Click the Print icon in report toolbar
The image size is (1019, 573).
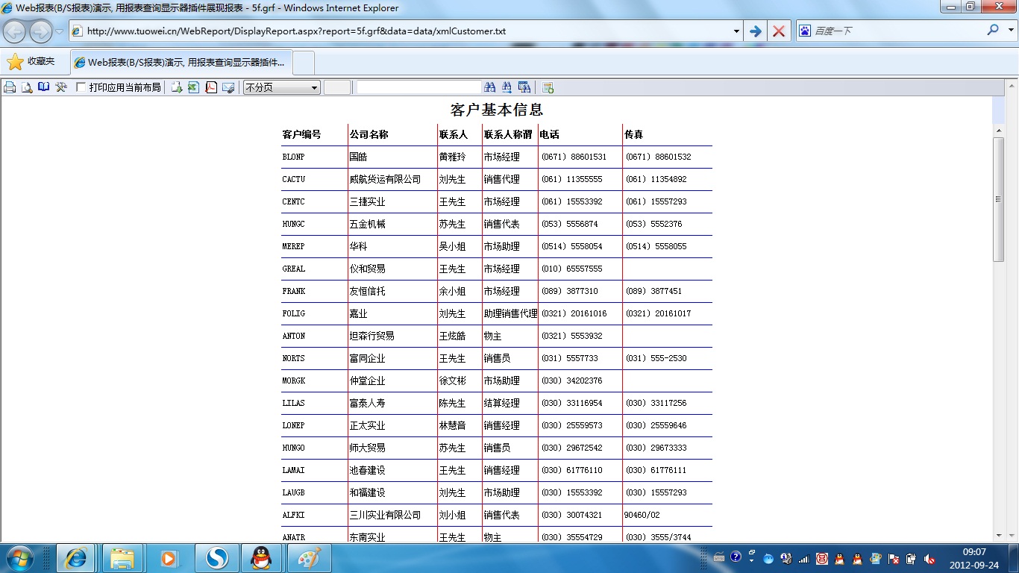point(10,87)
